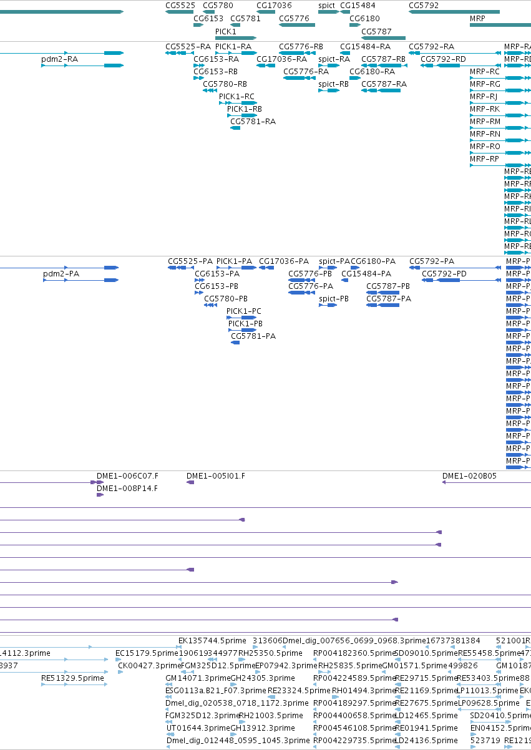Click the GM14071.3prime EST label

click(x=198, y=678)
